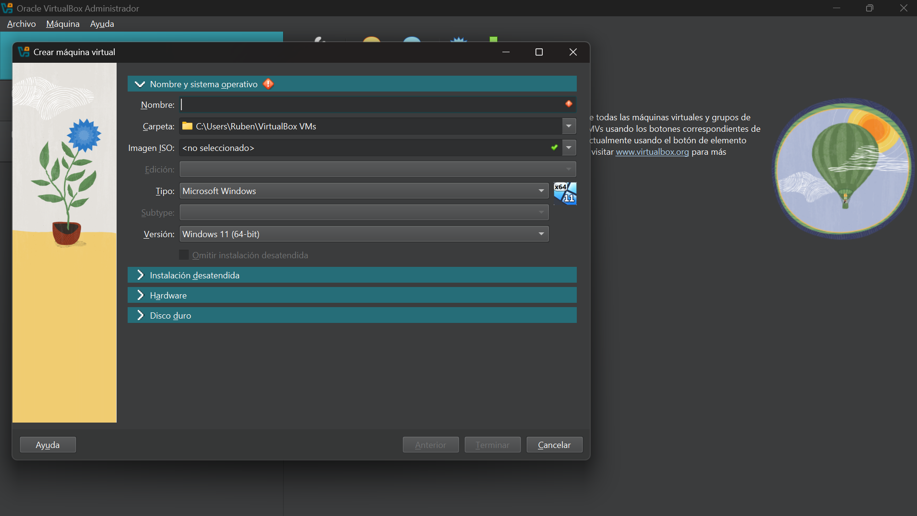Click the warning icon beside section title

268,84
